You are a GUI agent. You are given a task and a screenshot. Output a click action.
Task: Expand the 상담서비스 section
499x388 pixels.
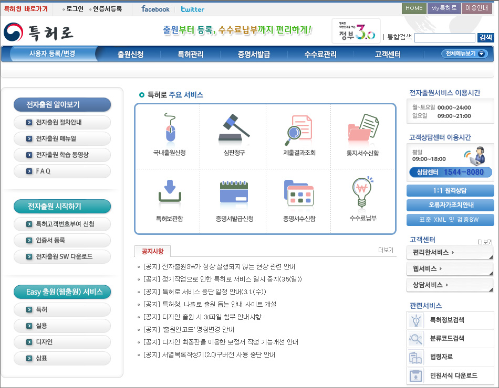(450, 285)
